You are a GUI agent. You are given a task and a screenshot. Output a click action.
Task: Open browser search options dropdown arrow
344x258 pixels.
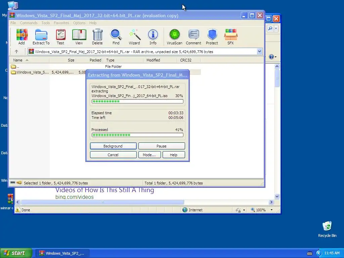[x=276, y=28]
